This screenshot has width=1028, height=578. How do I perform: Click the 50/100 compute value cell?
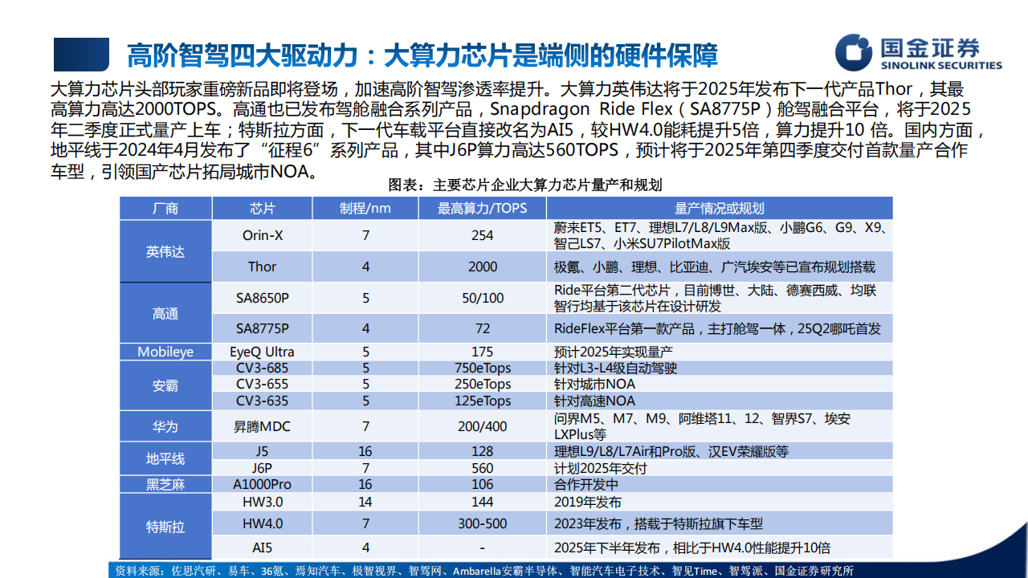tap(483, 298)
